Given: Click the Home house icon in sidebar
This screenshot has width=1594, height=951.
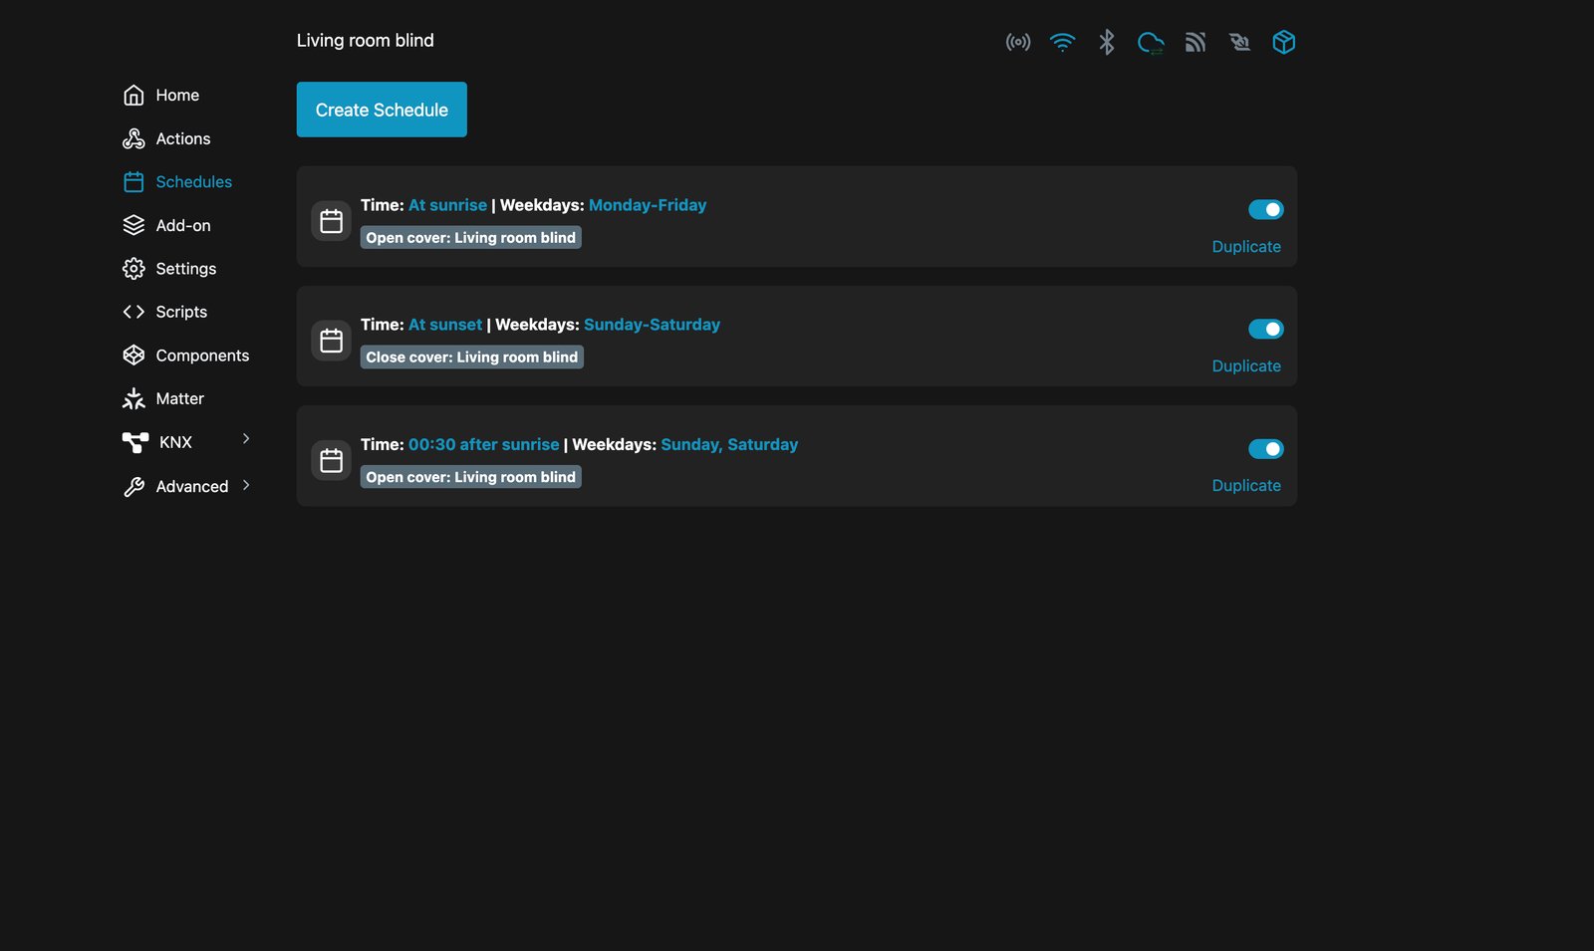Looking at the screenshot, I should tap(133, 96).
